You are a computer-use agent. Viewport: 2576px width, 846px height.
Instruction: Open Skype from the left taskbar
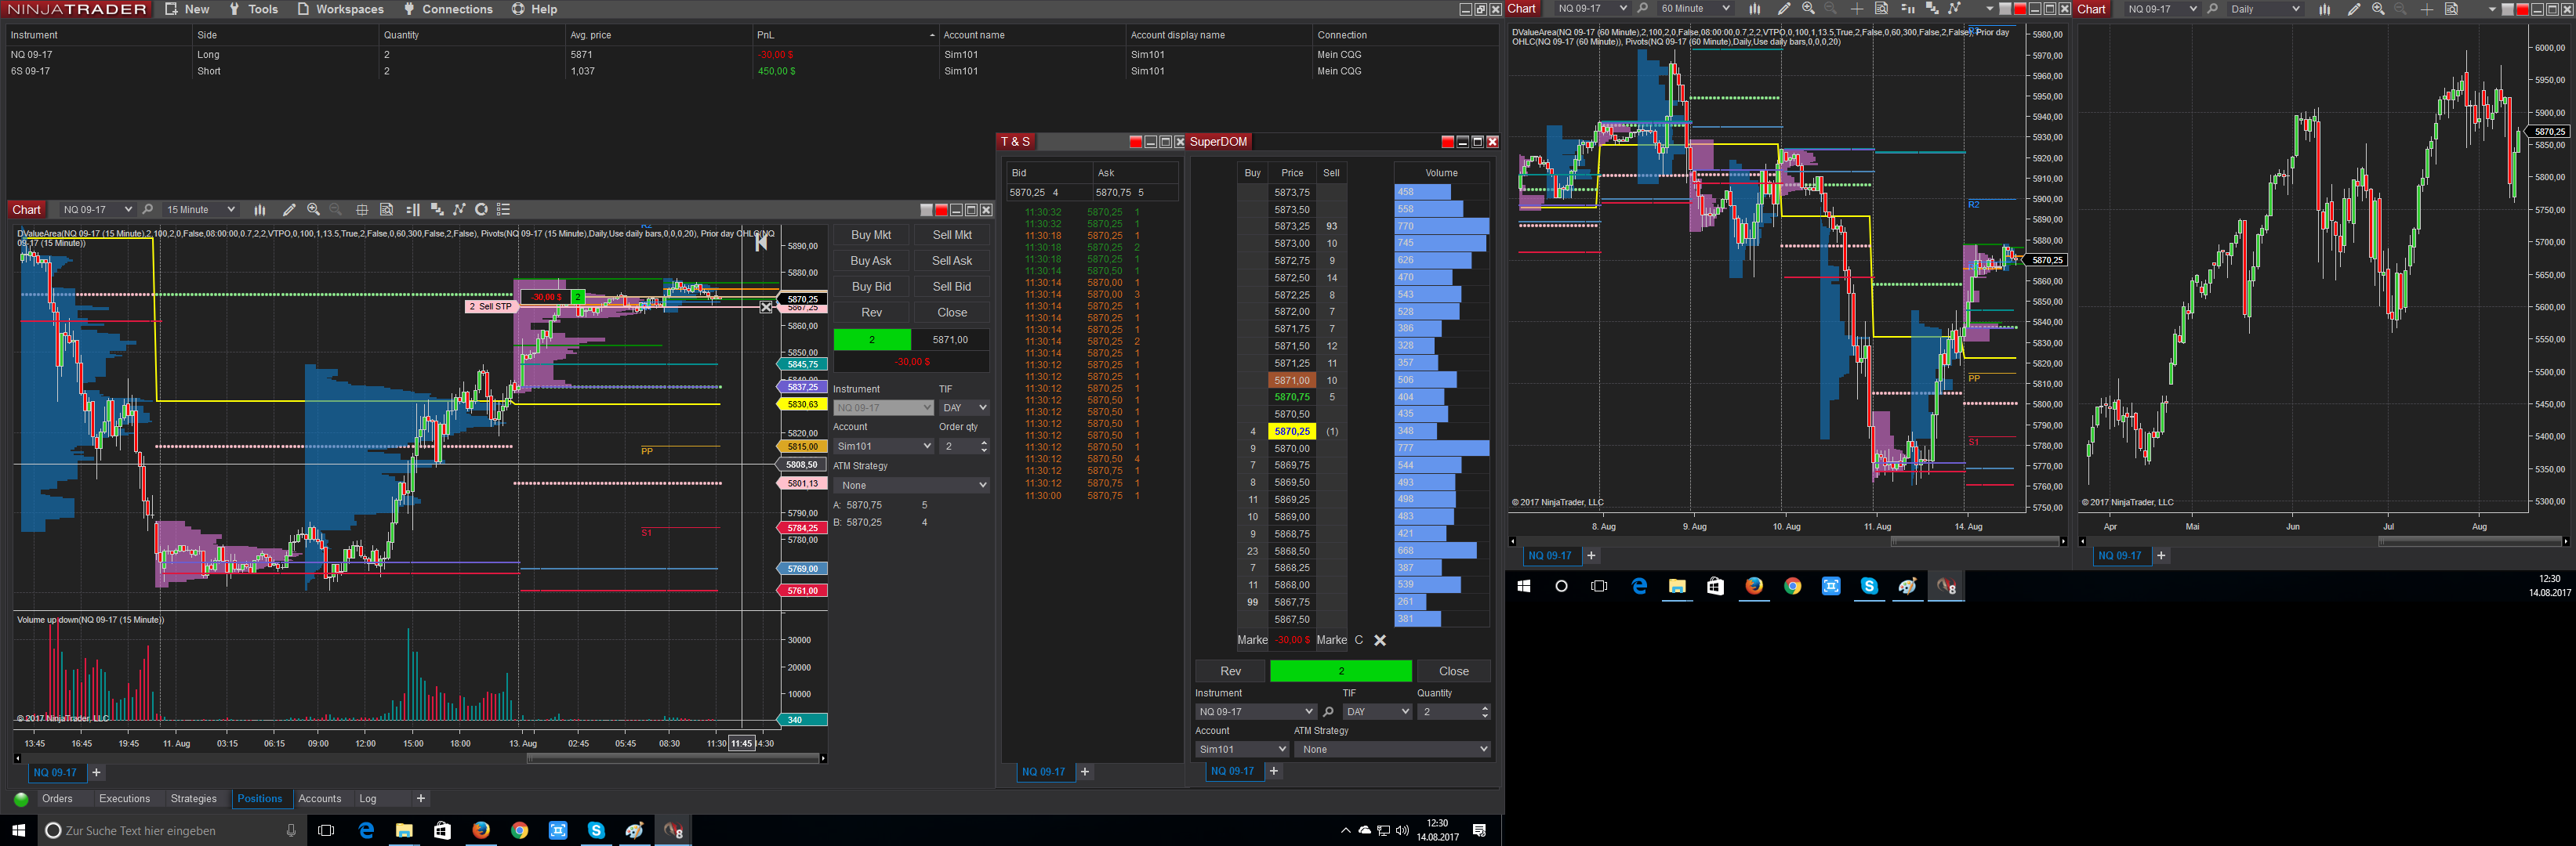(596, 830)
